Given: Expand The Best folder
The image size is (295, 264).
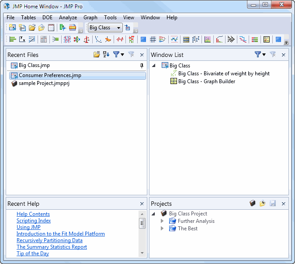Looking at the screenshot, I should [x=162, y=229].
